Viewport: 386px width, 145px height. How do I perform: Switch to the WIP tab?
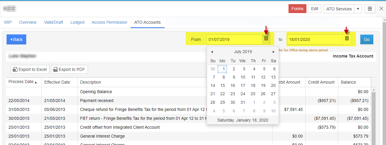click(8, 22)
